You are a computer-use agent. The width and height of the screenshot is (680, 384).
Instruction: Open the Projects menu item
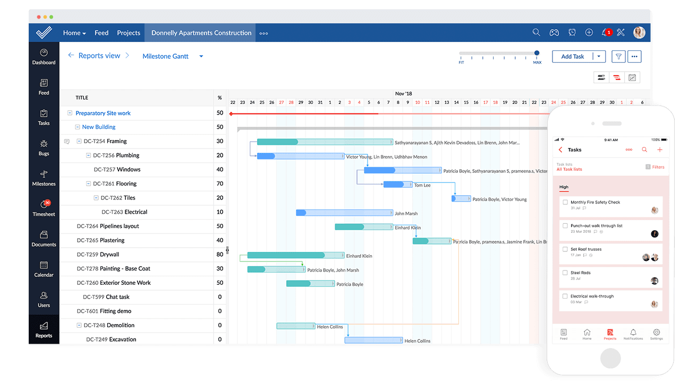pos(129,33)
